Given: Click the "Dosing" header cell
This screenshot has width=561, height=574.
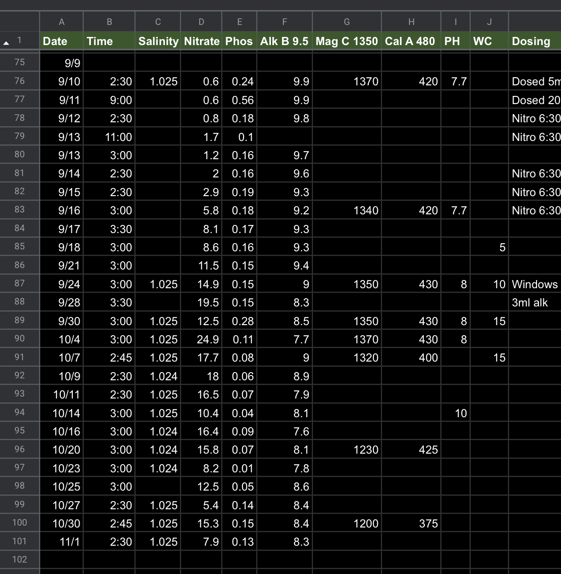Looking at the screenshot, I should tap(535, 41).
